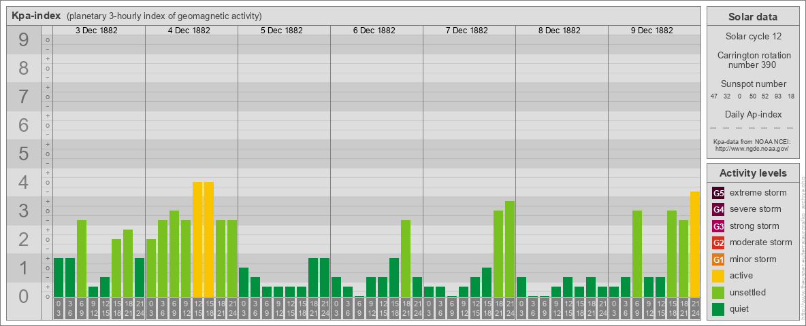
Task: Click sunspot number value 93
Action: point(778,96)
